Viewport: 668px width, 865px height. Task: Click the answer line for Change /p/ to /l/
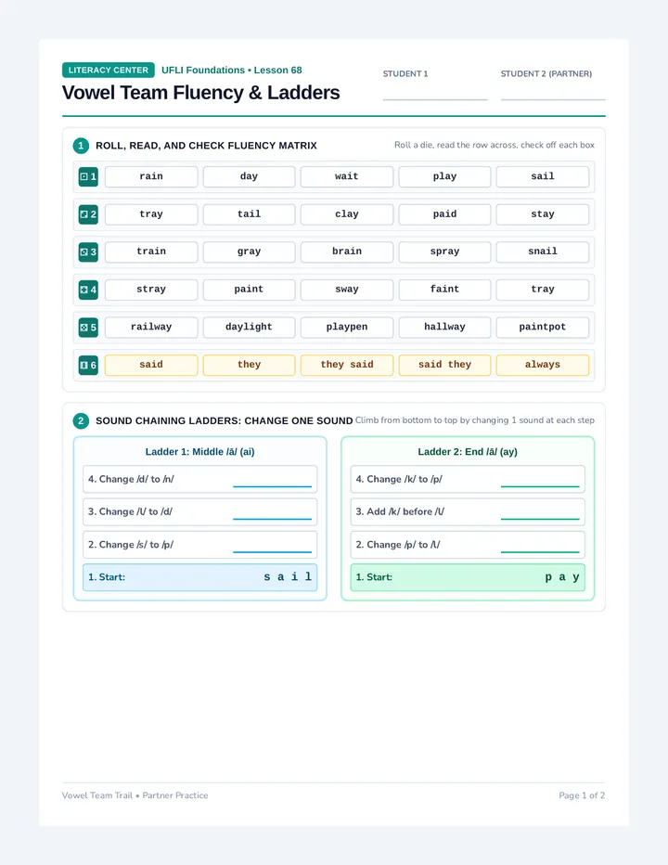(x=540, y=551)
